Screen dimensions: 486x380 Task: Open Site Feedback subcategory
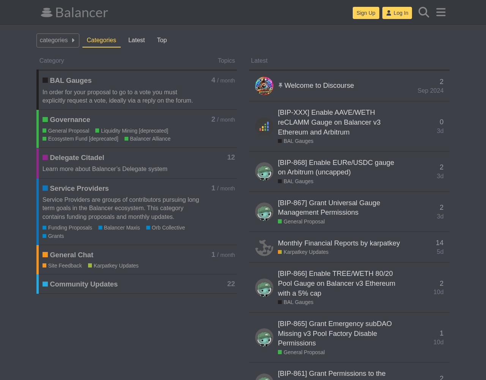point(62,266)
